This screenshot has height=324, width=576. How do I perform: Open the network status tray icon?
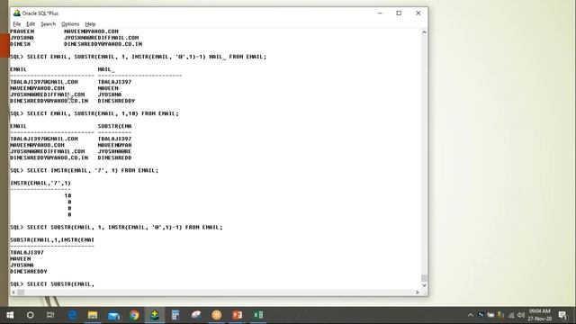(x=511, y=315)
